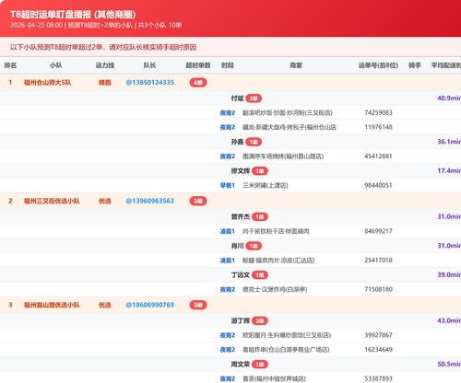Click the 排名 column header
The width and height of the screenshot is (461, 383).
click(10, 65)
